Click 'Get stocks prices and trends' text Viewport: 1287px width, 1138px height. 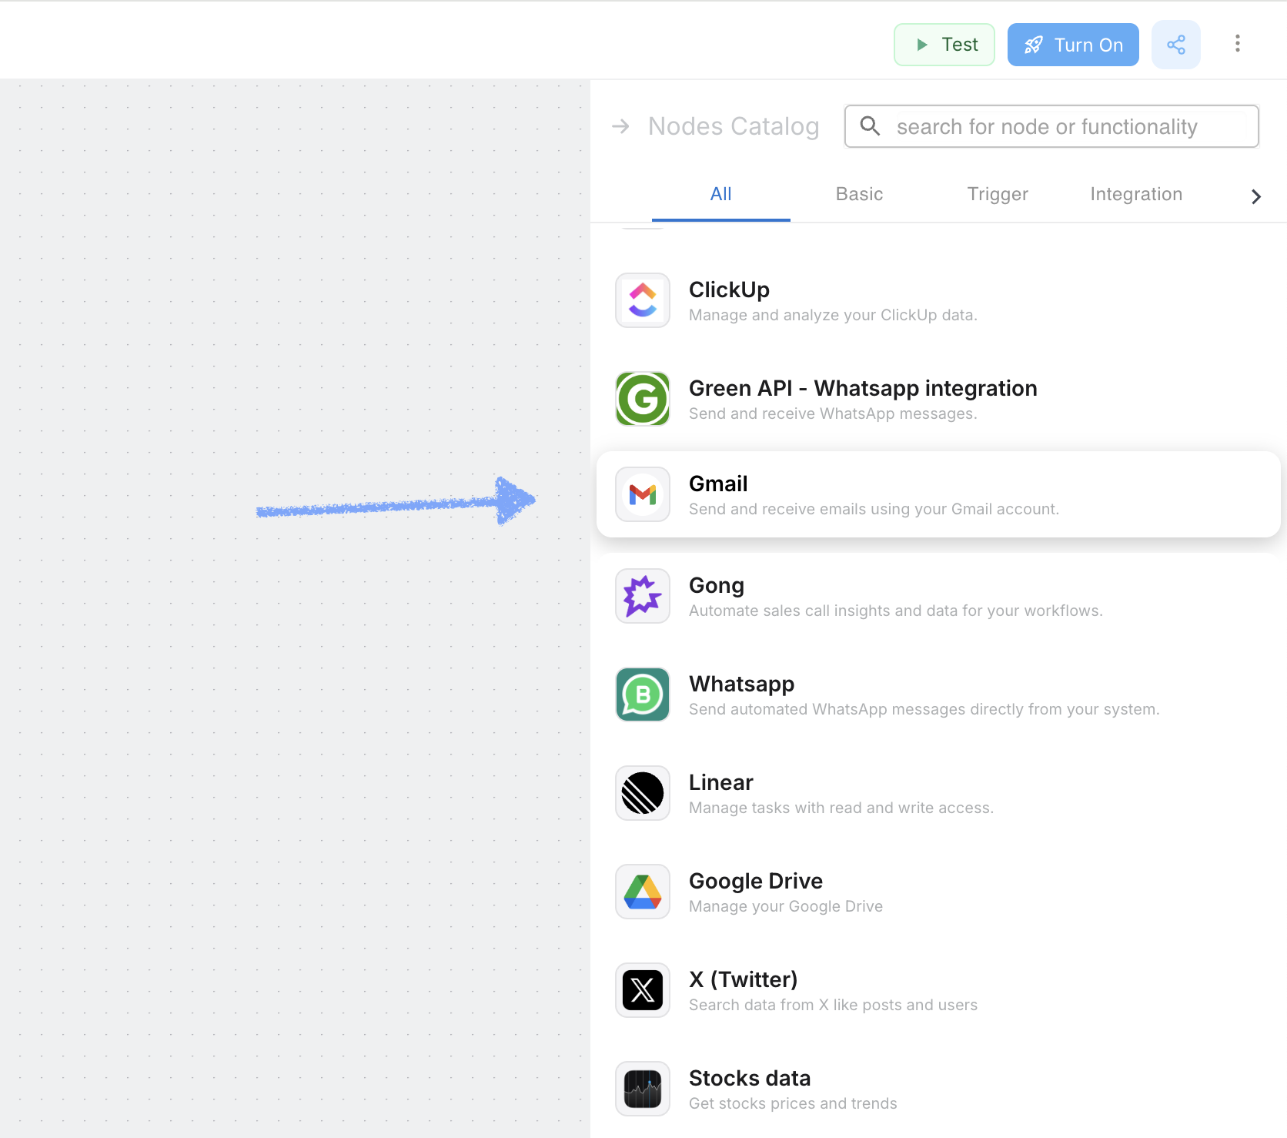coord(793,1103)
